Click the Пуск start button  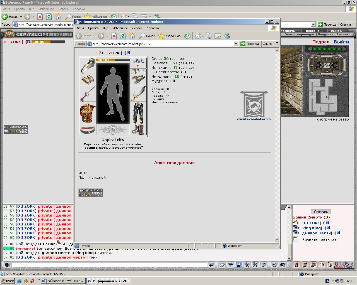pyautogui.click(x=8, y=281)
